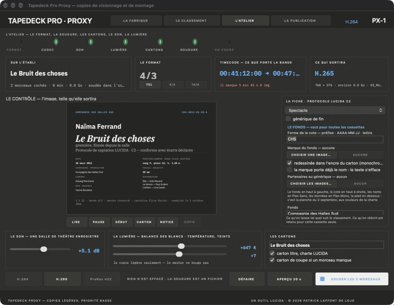Click the H.265 output value
The width and height of the screenshot is (394, 305).
(x=325, y=74)
